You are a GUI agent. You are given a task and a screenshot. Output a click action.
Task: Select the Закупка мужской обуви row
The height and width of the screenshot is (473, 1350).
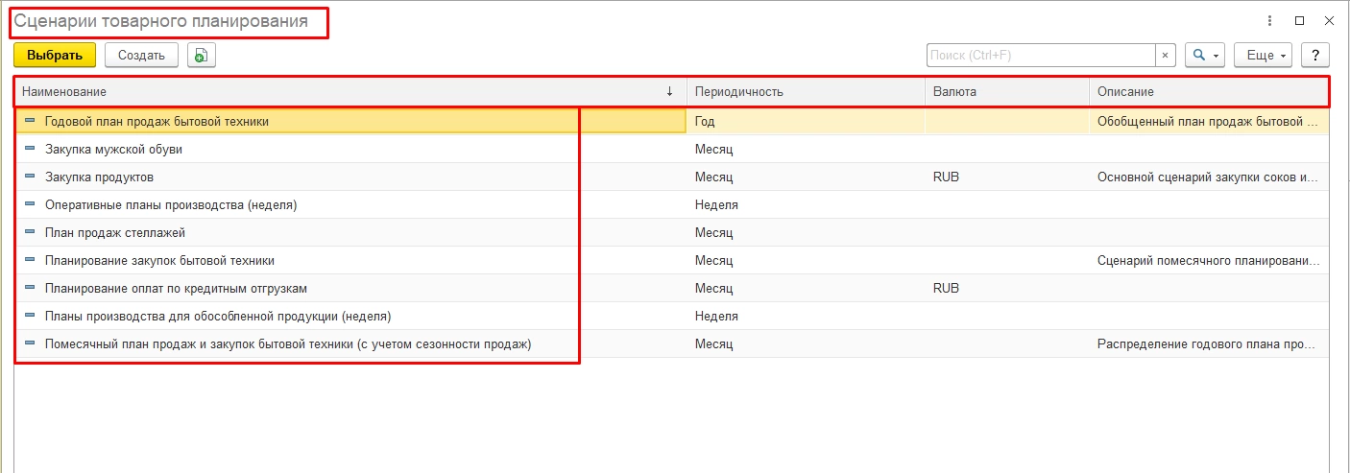tap(113, 150)
